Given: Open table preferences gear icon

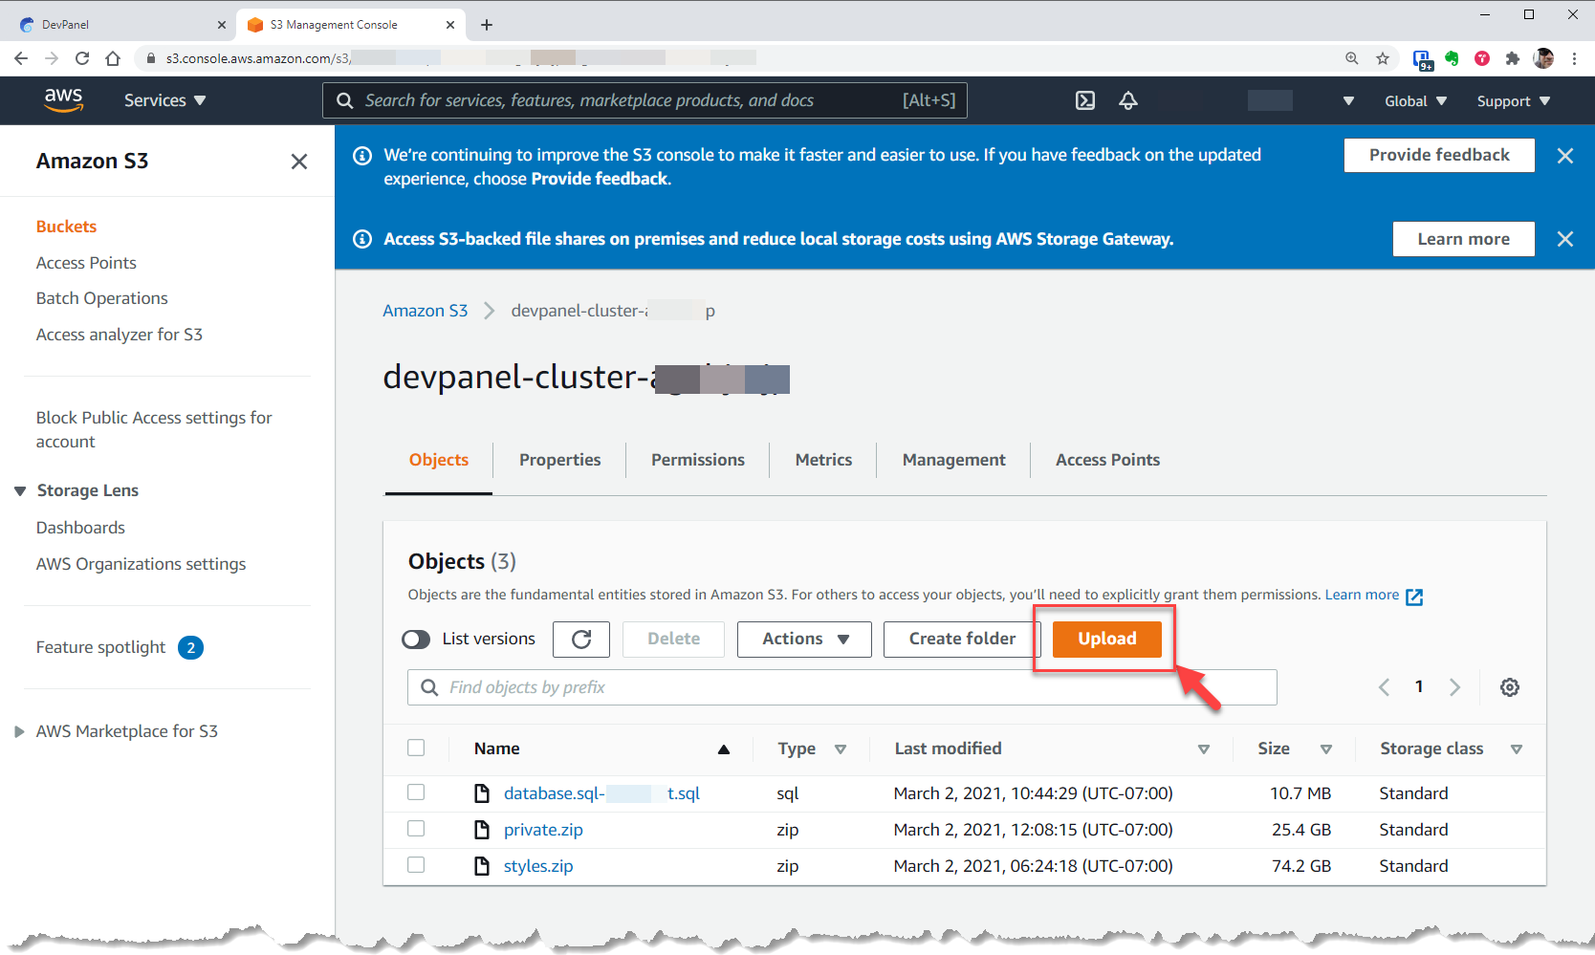Looking at the screenshot, I should coord(1510,687).
